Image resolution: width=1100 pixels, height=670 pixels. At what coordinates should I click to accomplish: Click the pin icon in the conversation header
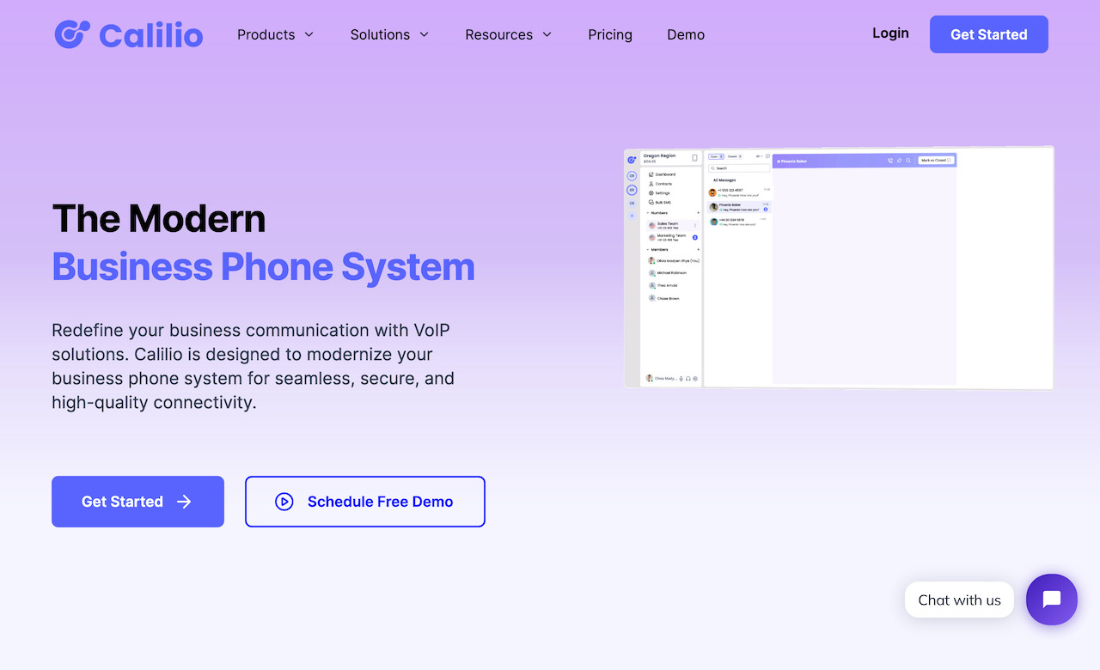(x=899, y=161)
